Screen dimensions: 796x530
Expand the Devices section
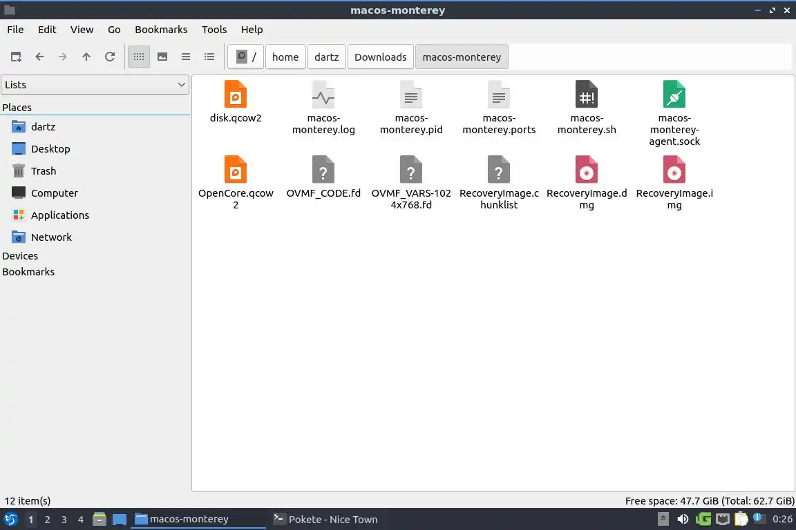tap(20, 255)
